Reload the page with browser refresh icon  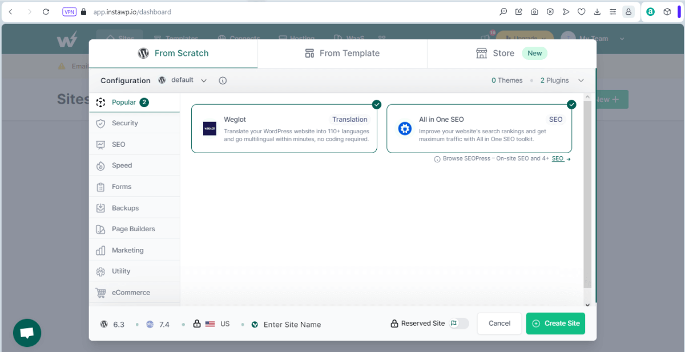pyautogui.click(x=46, y=11)
